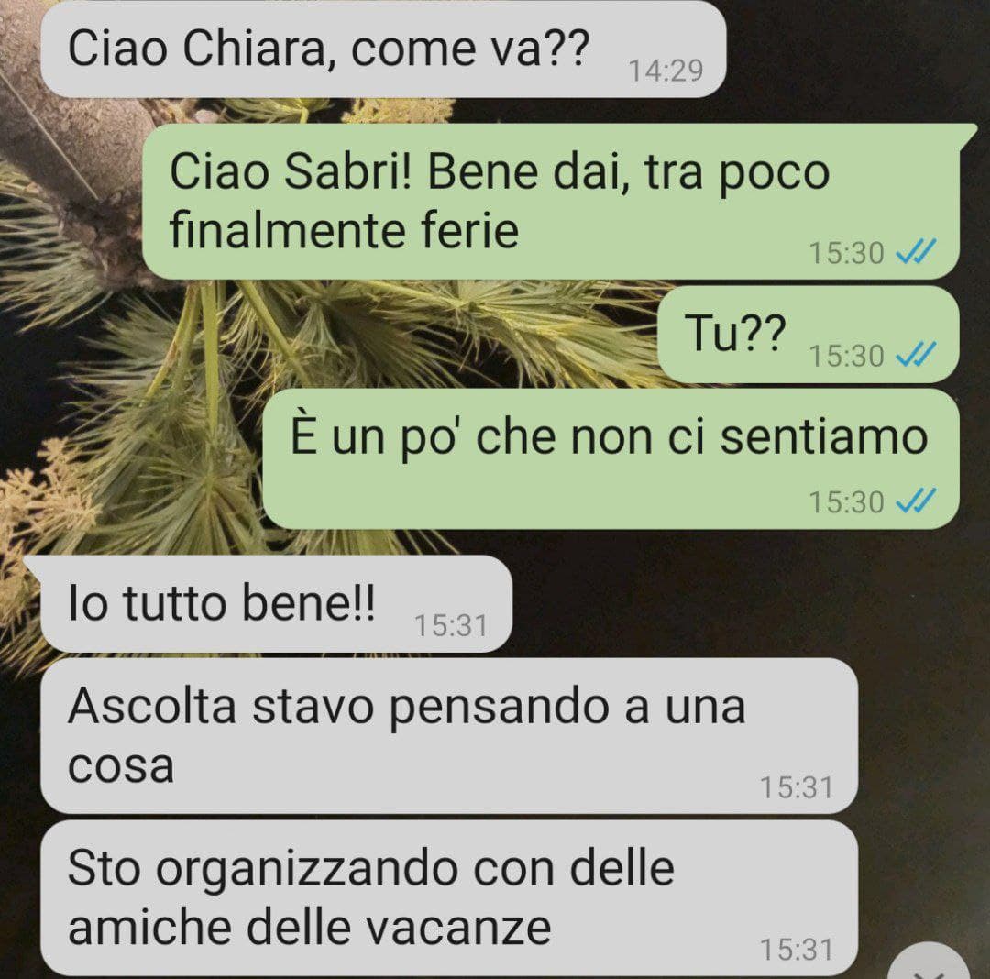Tap the 15:30 timestamp under 'non ci sentiamo'
Screen dimensions: 990x979
pos(847,502)
